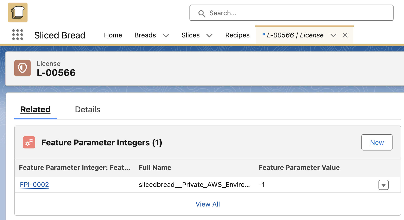Click the Feature Parameter Integers gear icon
The height and width of the screenshot is (220, 404).
(x=29, y=142)
